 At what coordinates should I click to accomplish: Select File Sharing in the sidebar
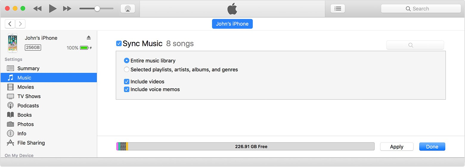point(31,143)
